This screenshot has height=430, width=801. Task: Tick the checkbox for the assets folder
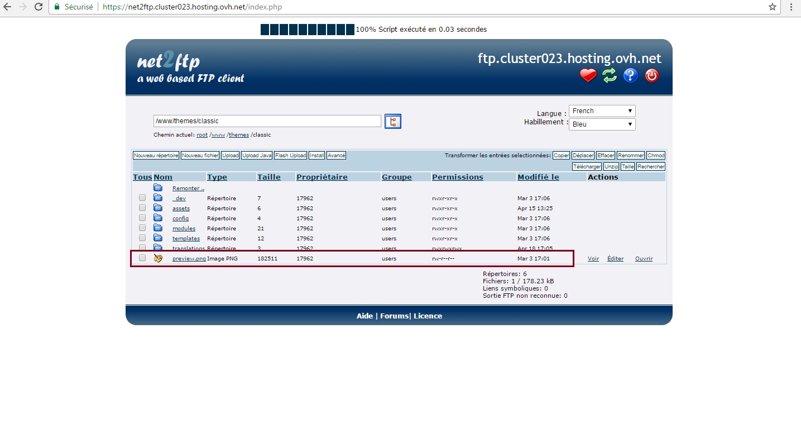coord(142,207)
